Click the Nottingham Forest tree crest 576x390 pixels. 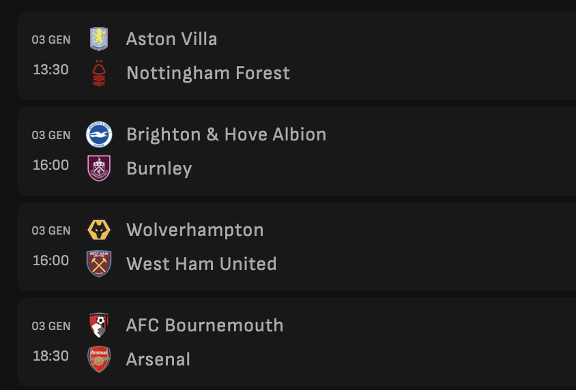pos(99,73)
